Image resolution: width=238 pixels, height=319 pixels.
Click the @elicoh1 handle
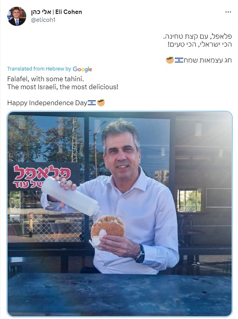(43, 20)
